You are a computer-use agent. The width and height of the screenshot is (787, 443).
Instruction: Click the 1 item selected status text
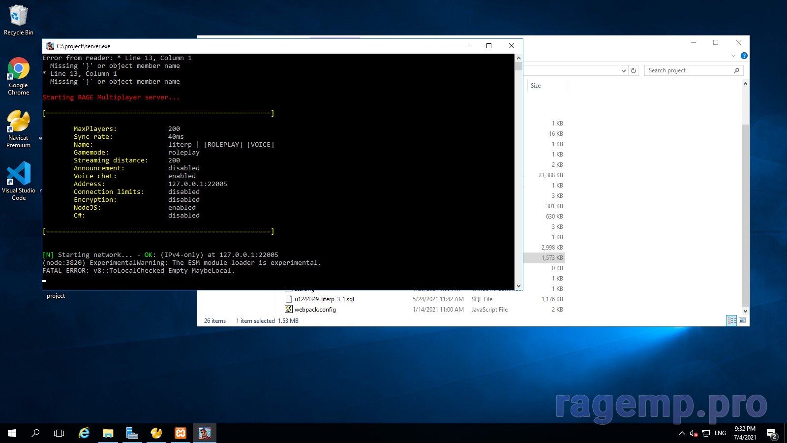click(255, 321)
